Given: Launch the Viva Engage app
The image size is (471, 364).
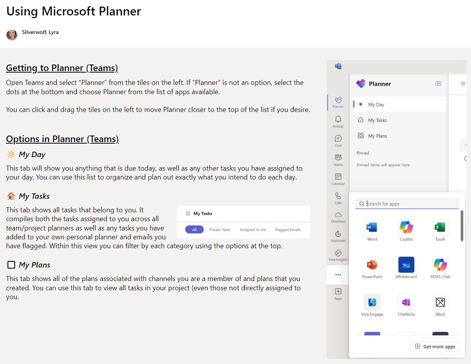Looking at the screenshot, I should coord(372,305).
